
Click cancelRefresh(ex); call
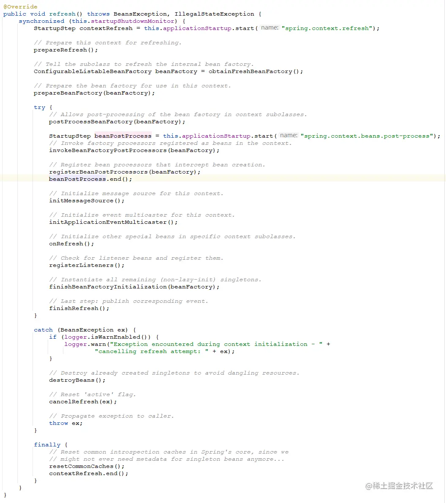[83, 402]
